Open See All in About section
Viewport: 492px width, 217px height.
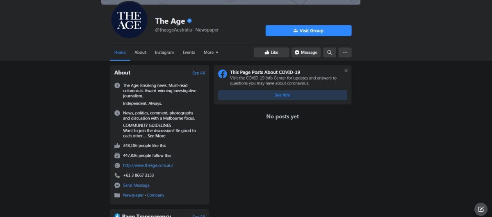click(x=198, y=73)
